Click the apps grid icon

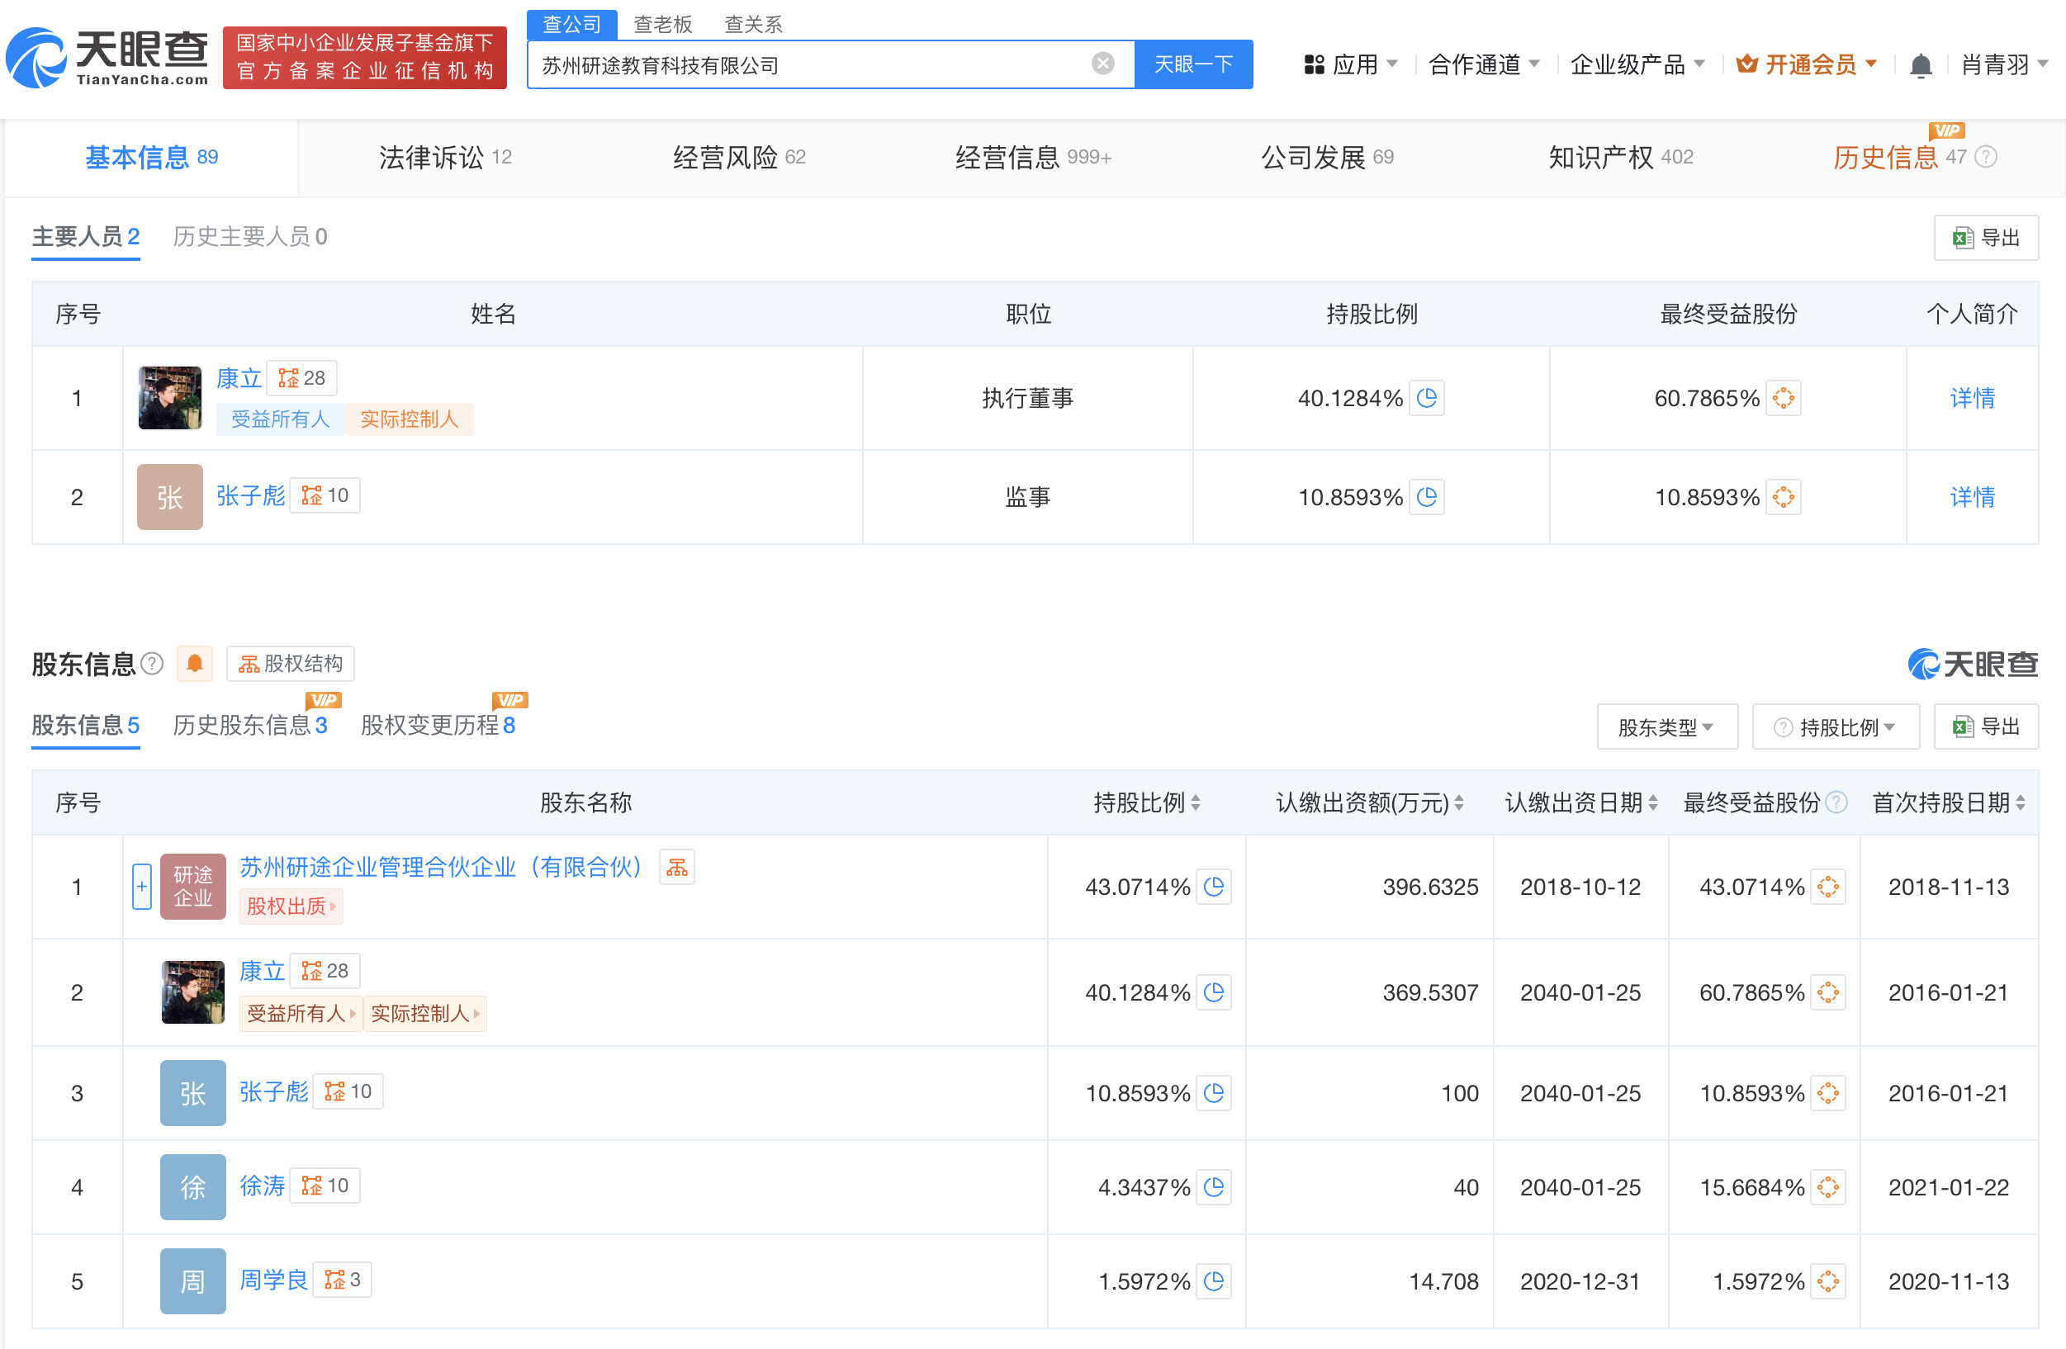click(1314, 65)
